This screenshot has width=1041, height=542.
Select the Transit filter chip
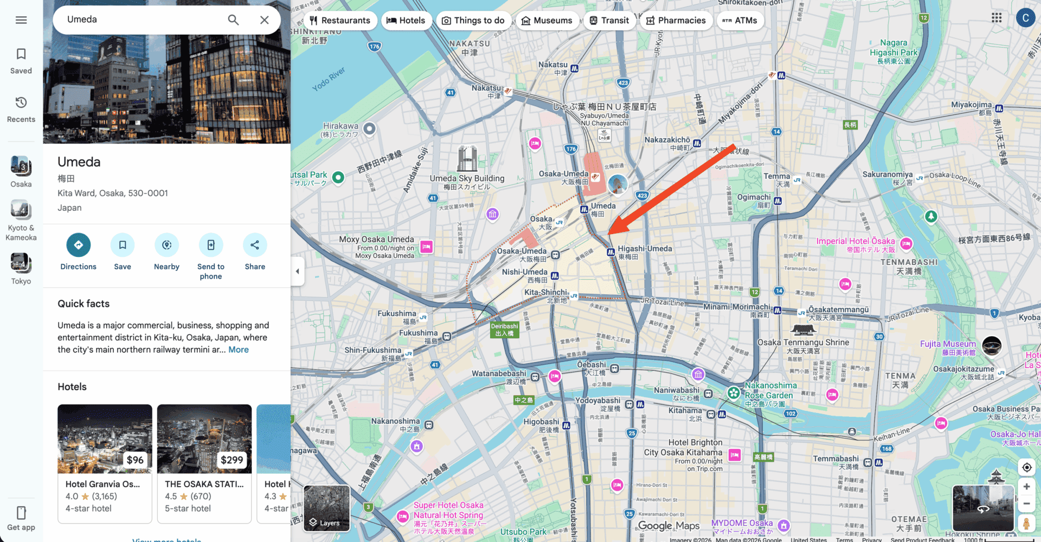point(609,21)
